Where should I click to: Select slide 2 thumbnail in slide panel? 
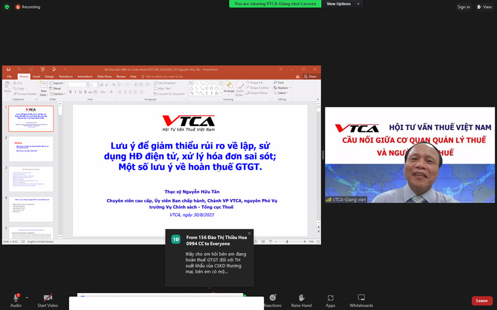[x=31, y=149]
